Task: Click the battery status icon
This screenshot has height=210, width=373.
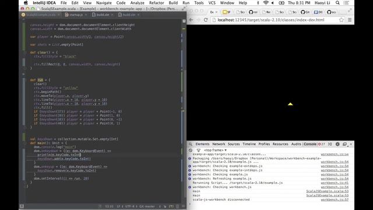Action: (x=281, y=3)
